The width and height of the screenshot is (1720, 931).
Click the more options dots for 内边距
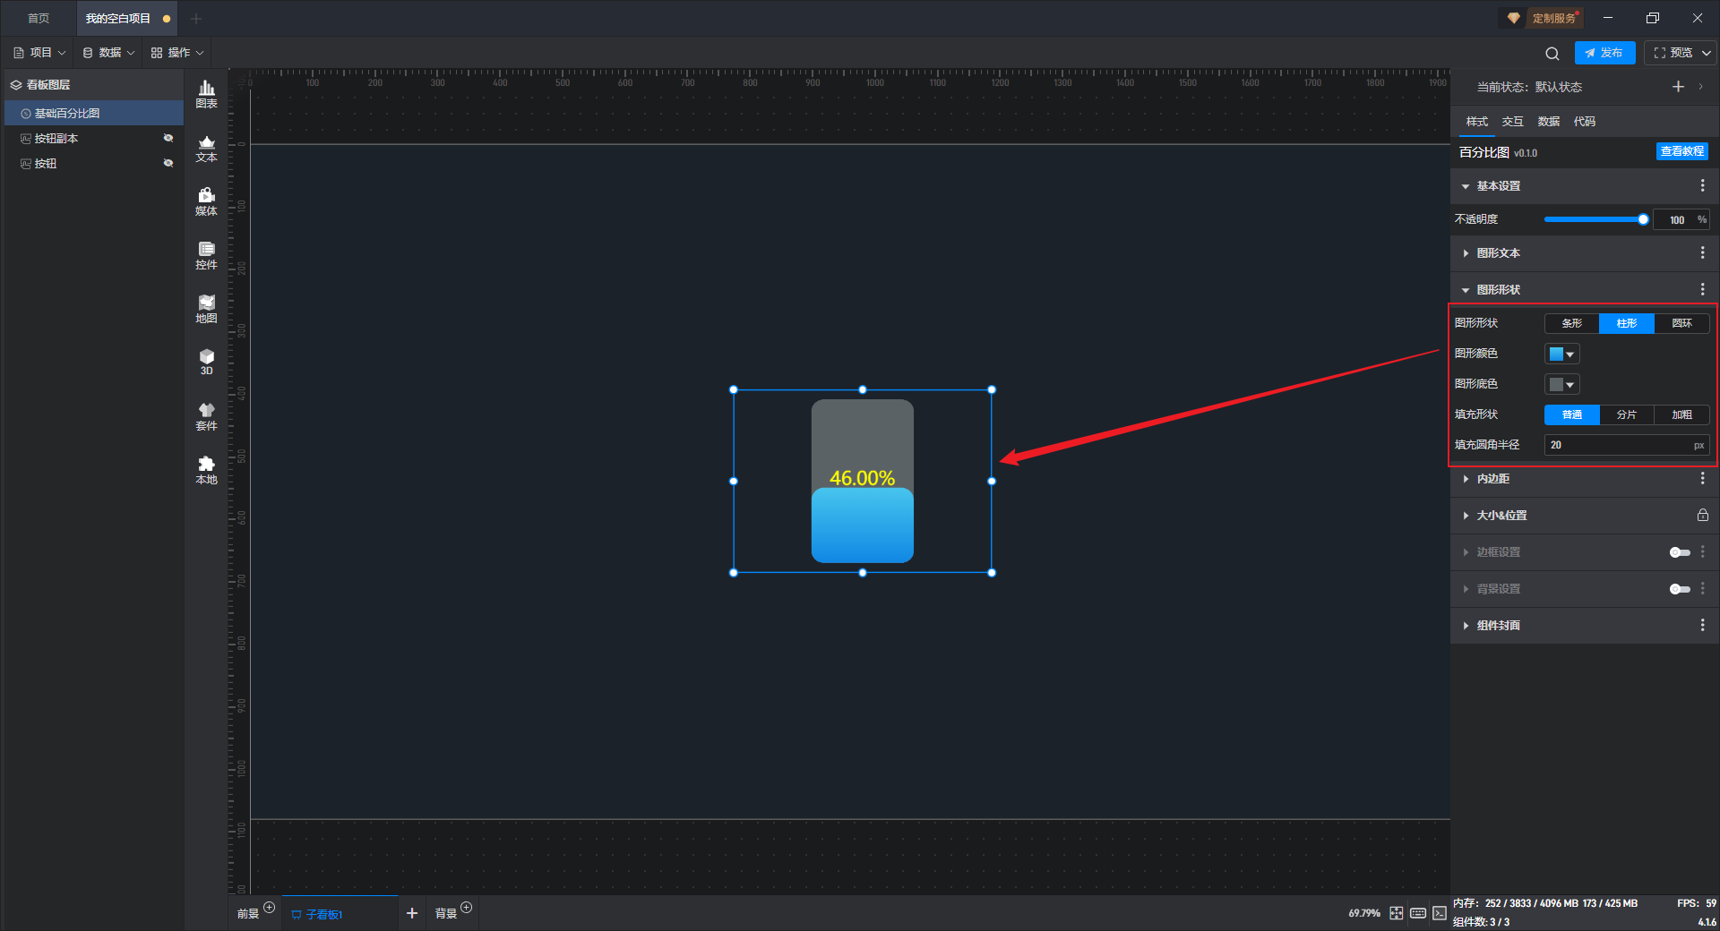pos(1702,479)
